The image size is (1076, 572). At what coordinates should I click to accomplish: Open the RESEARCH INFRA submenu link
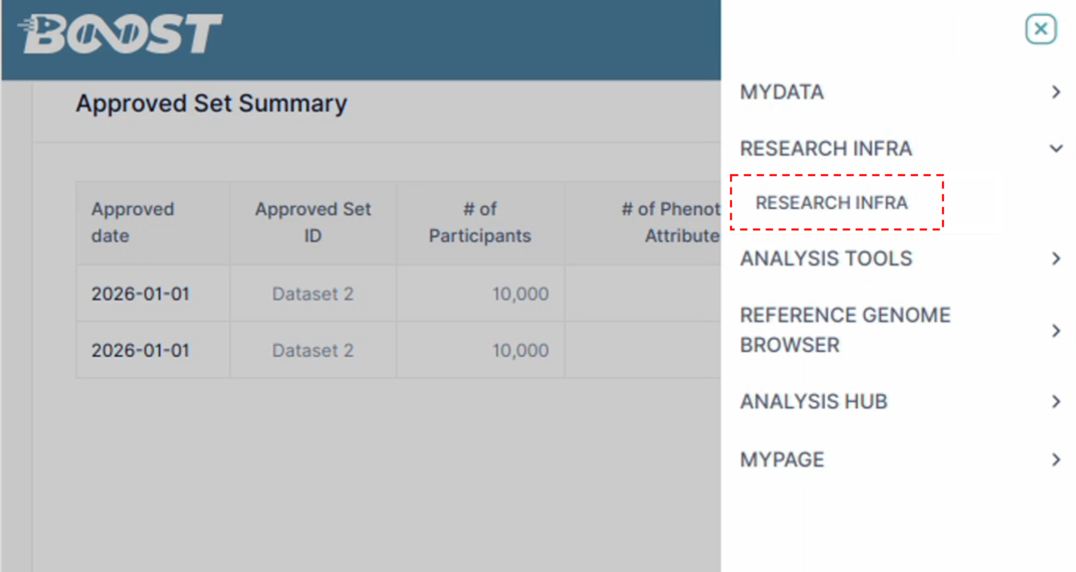click(832, 203)
